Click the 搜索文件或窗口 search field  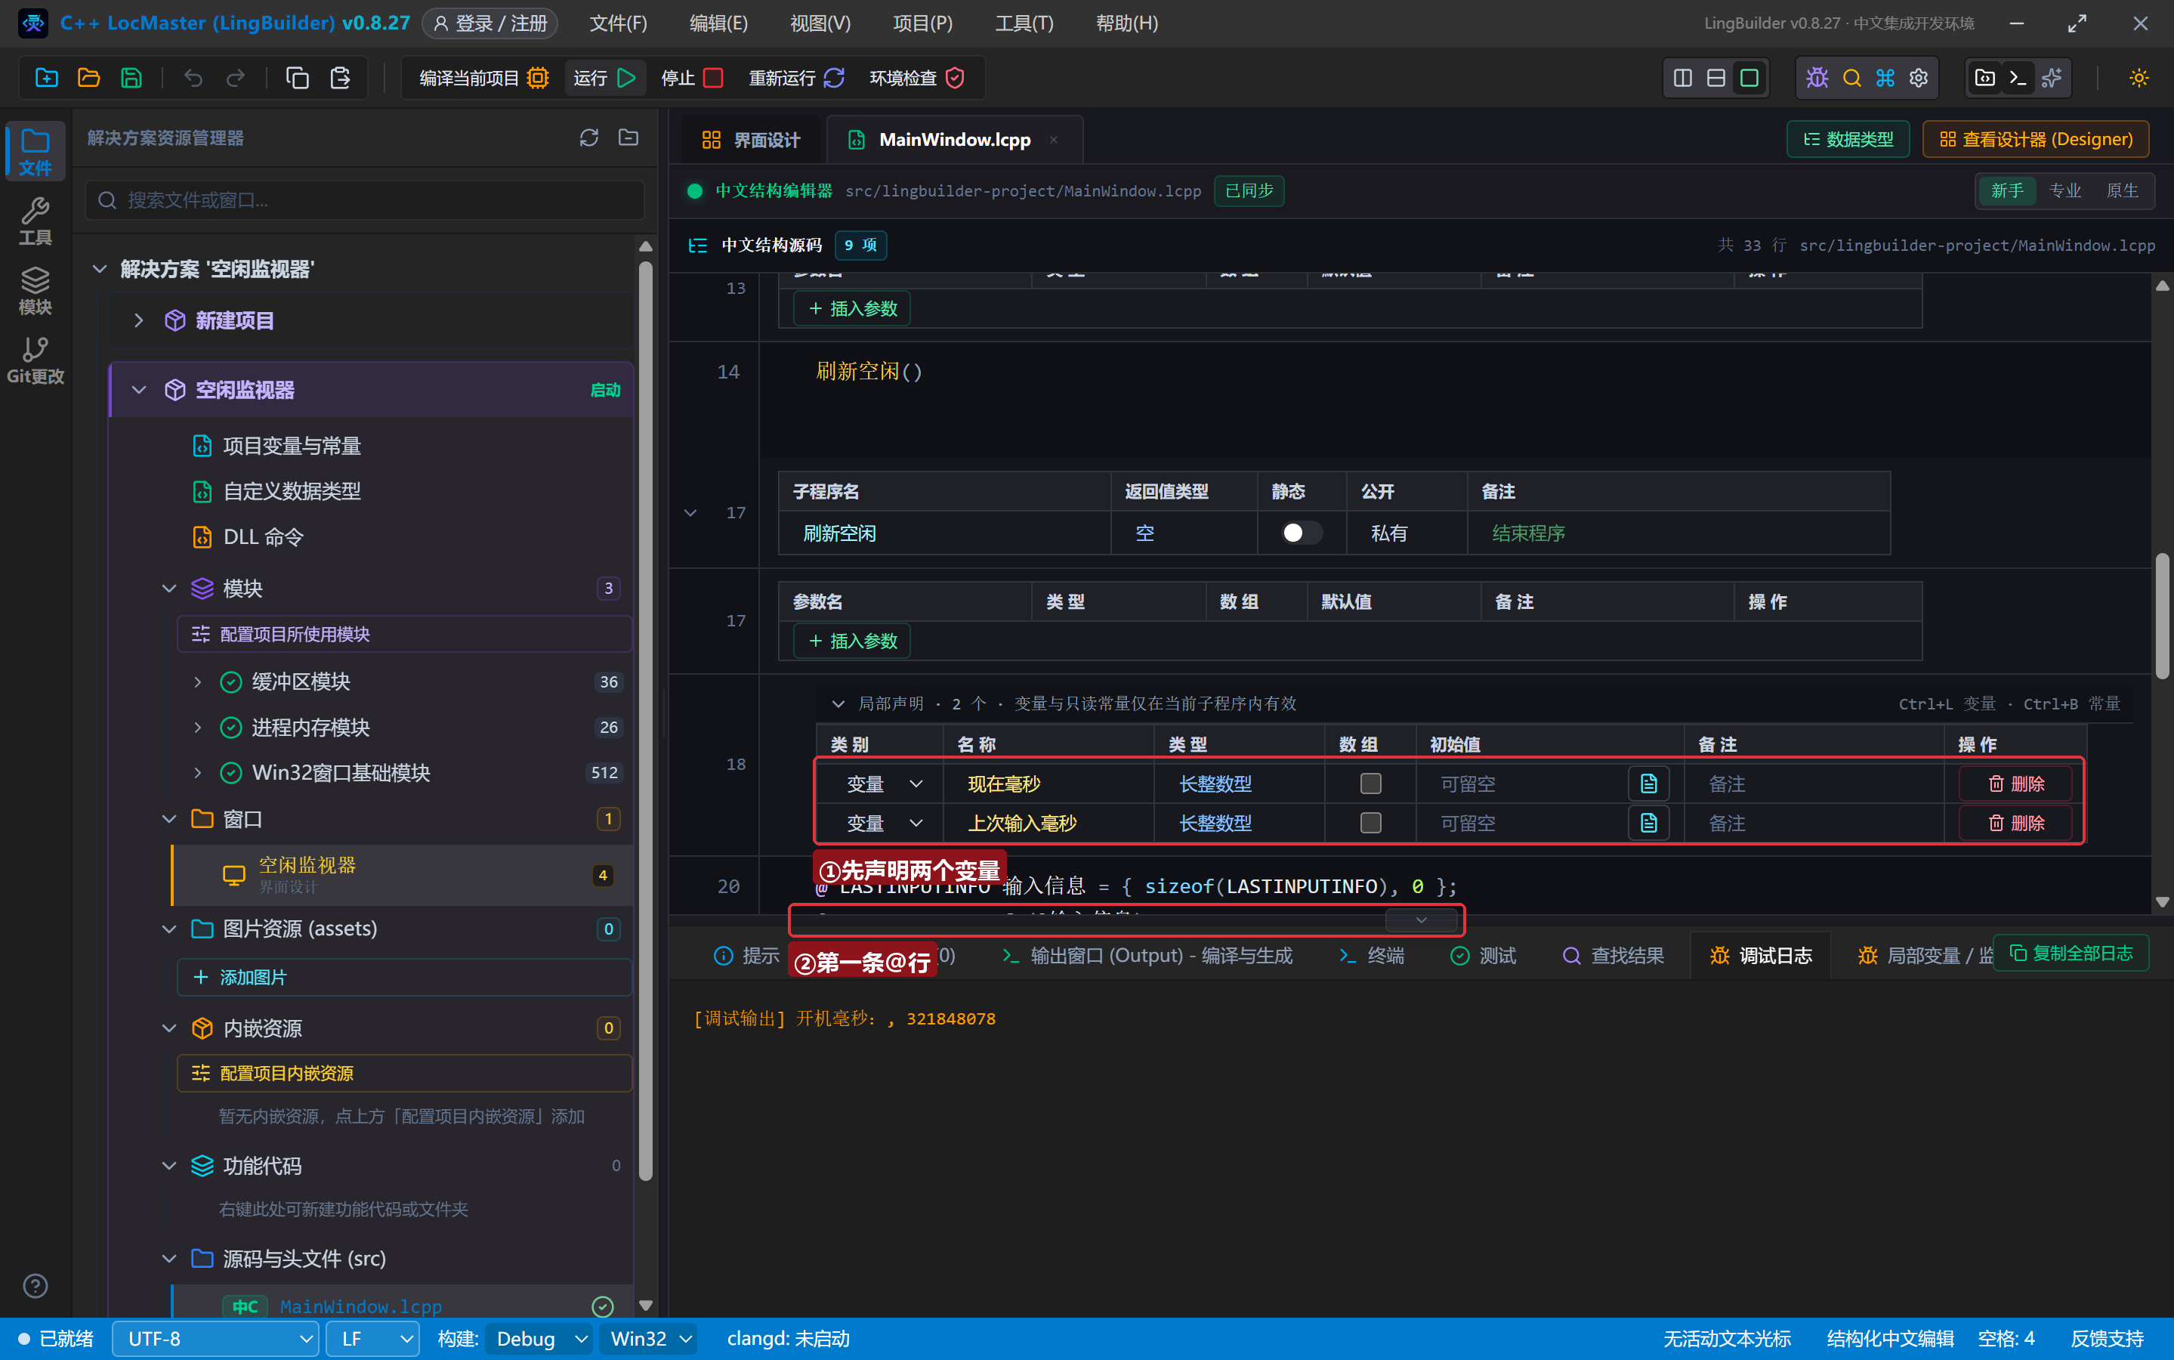[365, 199]
